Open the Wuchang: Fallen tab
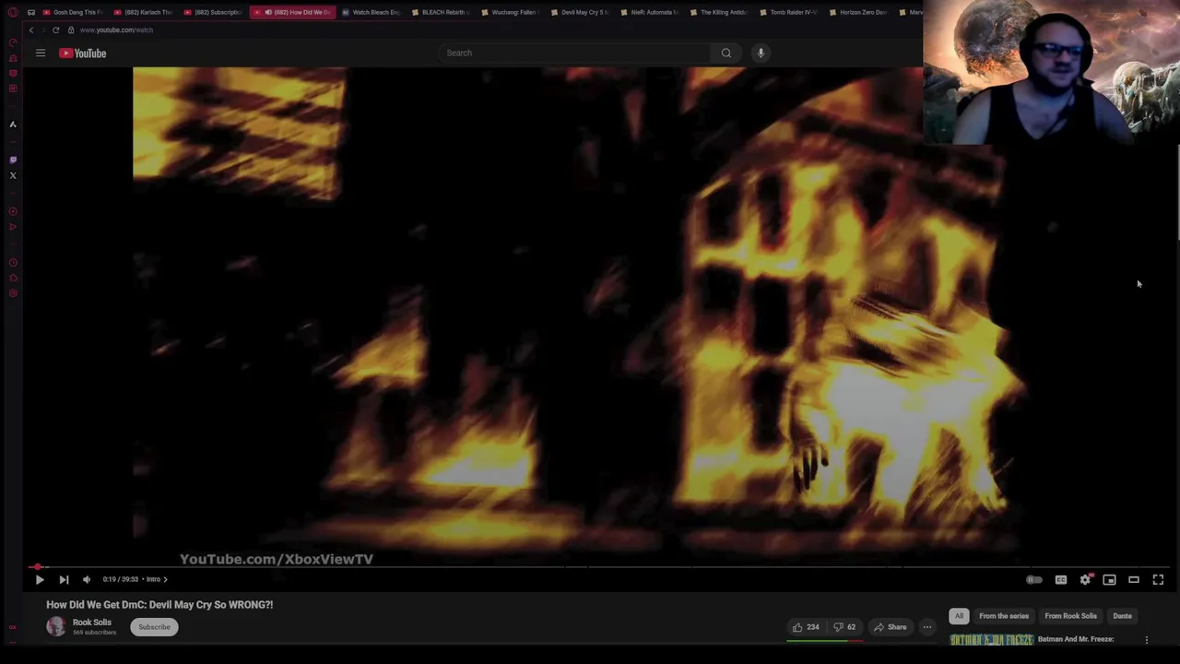Screen dimensions: 1180x664 coord(510,12)
